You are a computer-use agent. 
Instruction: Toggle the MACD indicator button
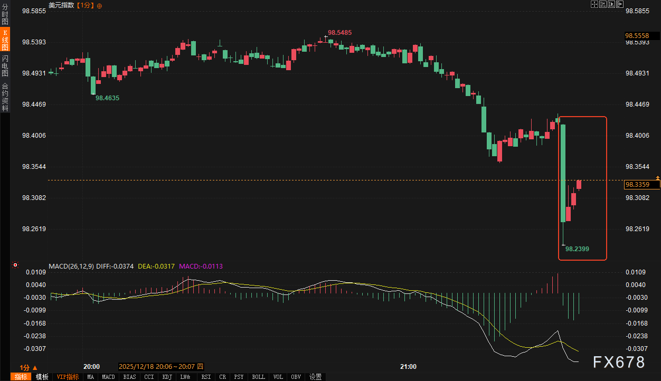pos(108,377)
